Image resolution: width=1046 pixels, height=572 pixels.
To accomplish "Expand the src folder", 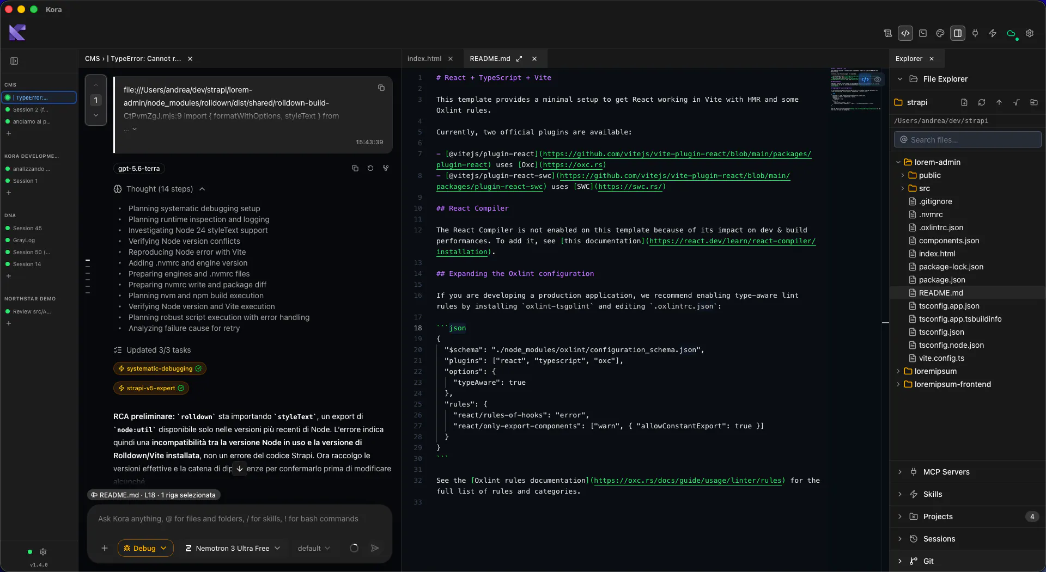I will [x=903, y=188].
